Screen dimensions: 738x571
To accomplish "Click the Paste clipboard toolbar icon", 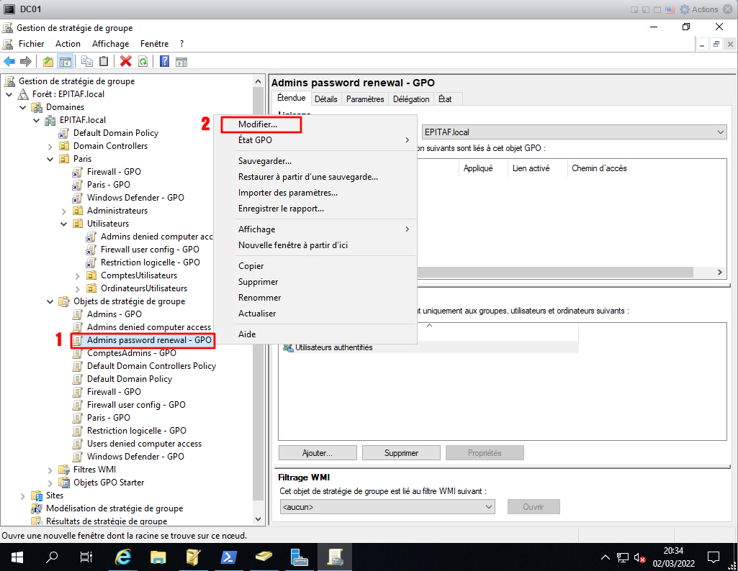I will [x=104, y=62].
